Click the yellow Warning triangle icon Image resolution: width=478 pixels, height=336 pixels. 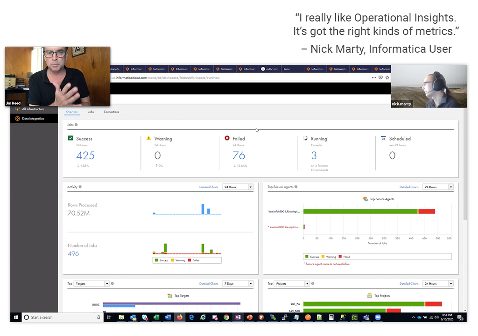tap(149, 138)
